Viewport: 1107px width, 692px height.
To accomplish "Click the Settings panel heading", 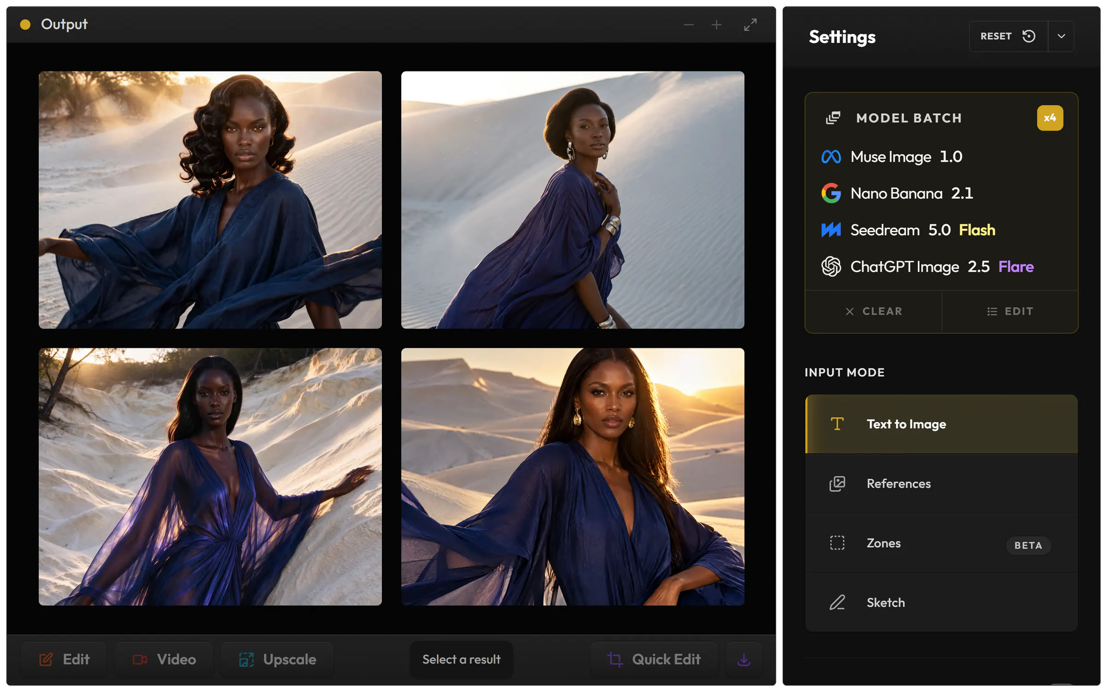I will [842, 37].
